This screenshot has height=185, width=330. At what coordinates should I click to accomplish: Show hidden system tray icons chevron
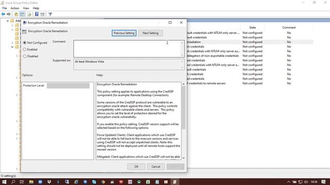[x=289, y=182]
